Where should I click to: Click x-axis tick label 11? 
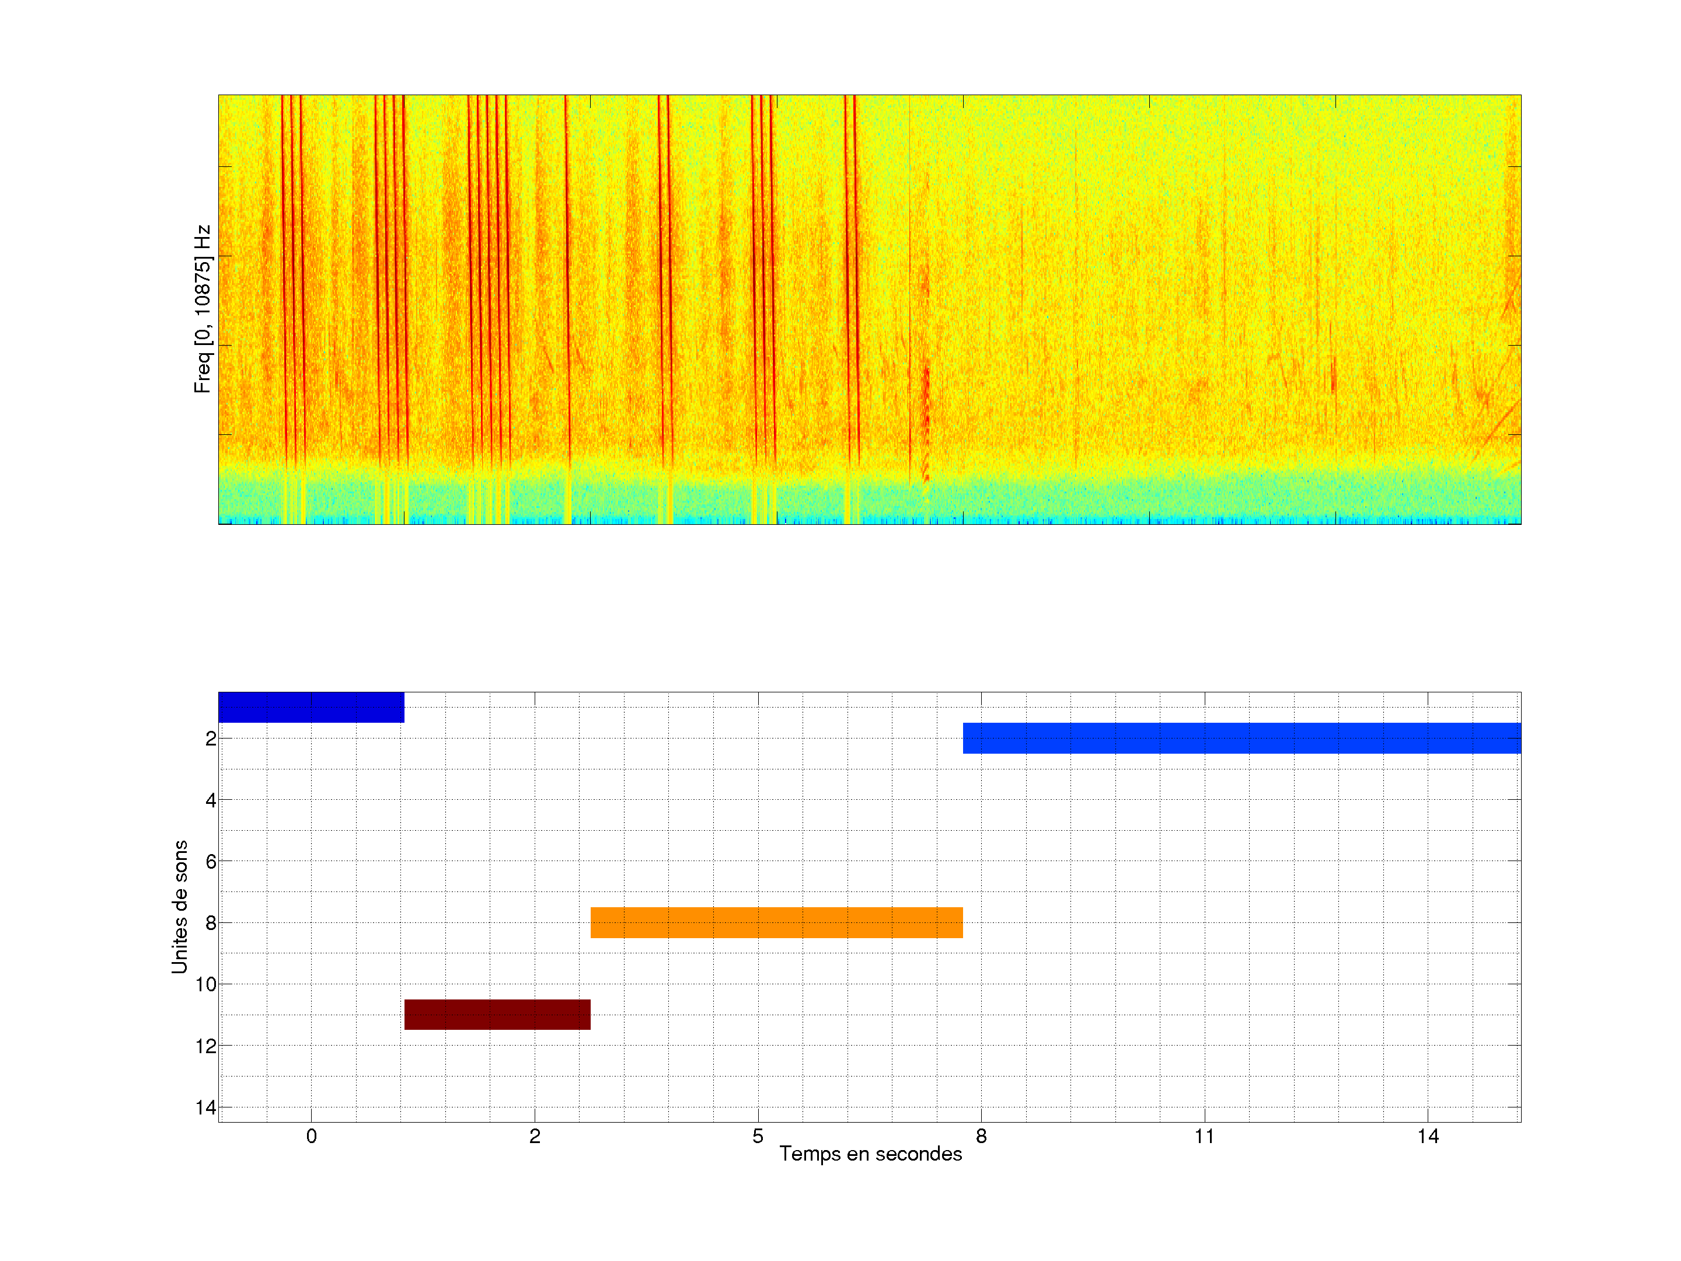[x=1205, y=1136]
